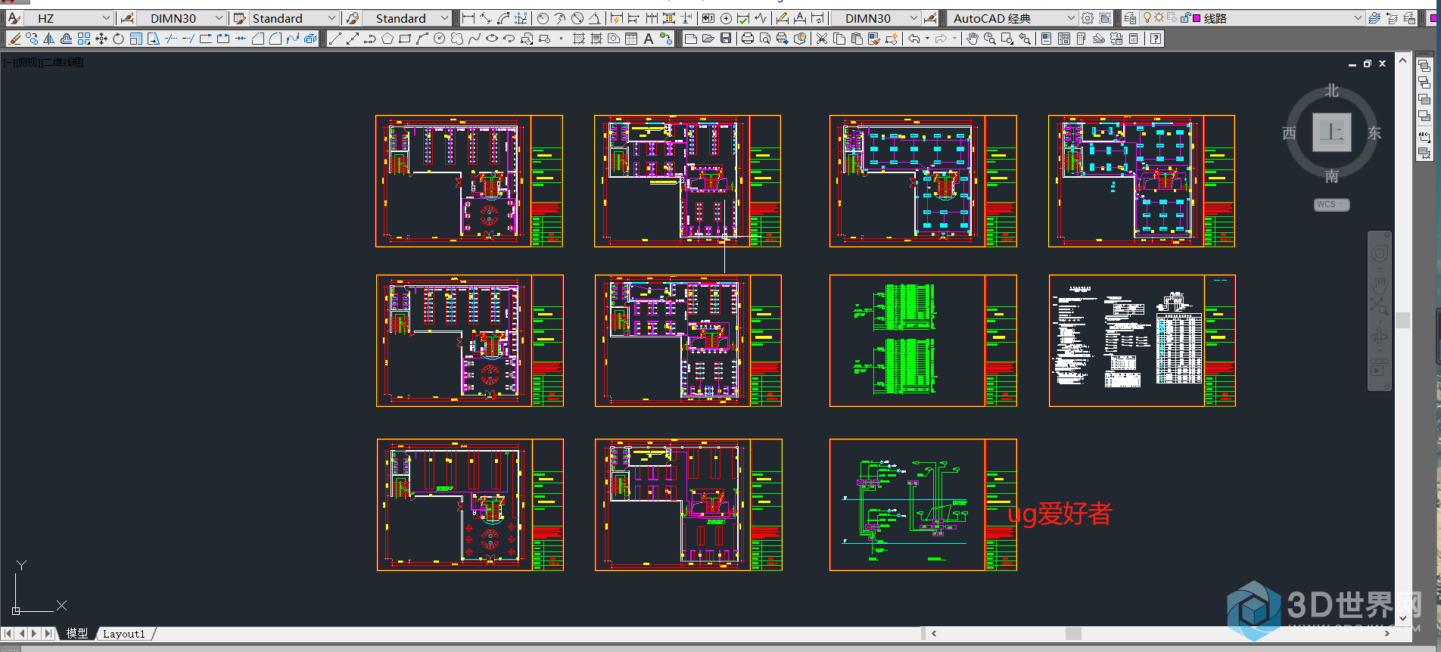Select the Radius dimension tool
The image size is (1441, 652).
[x=543, y=18]
